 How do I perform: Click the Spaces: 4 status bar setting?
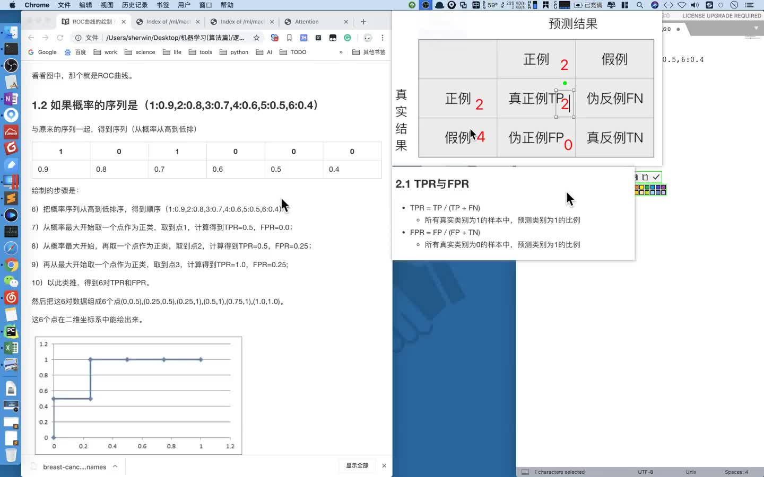pyautogui.click(x=736, y=472)
